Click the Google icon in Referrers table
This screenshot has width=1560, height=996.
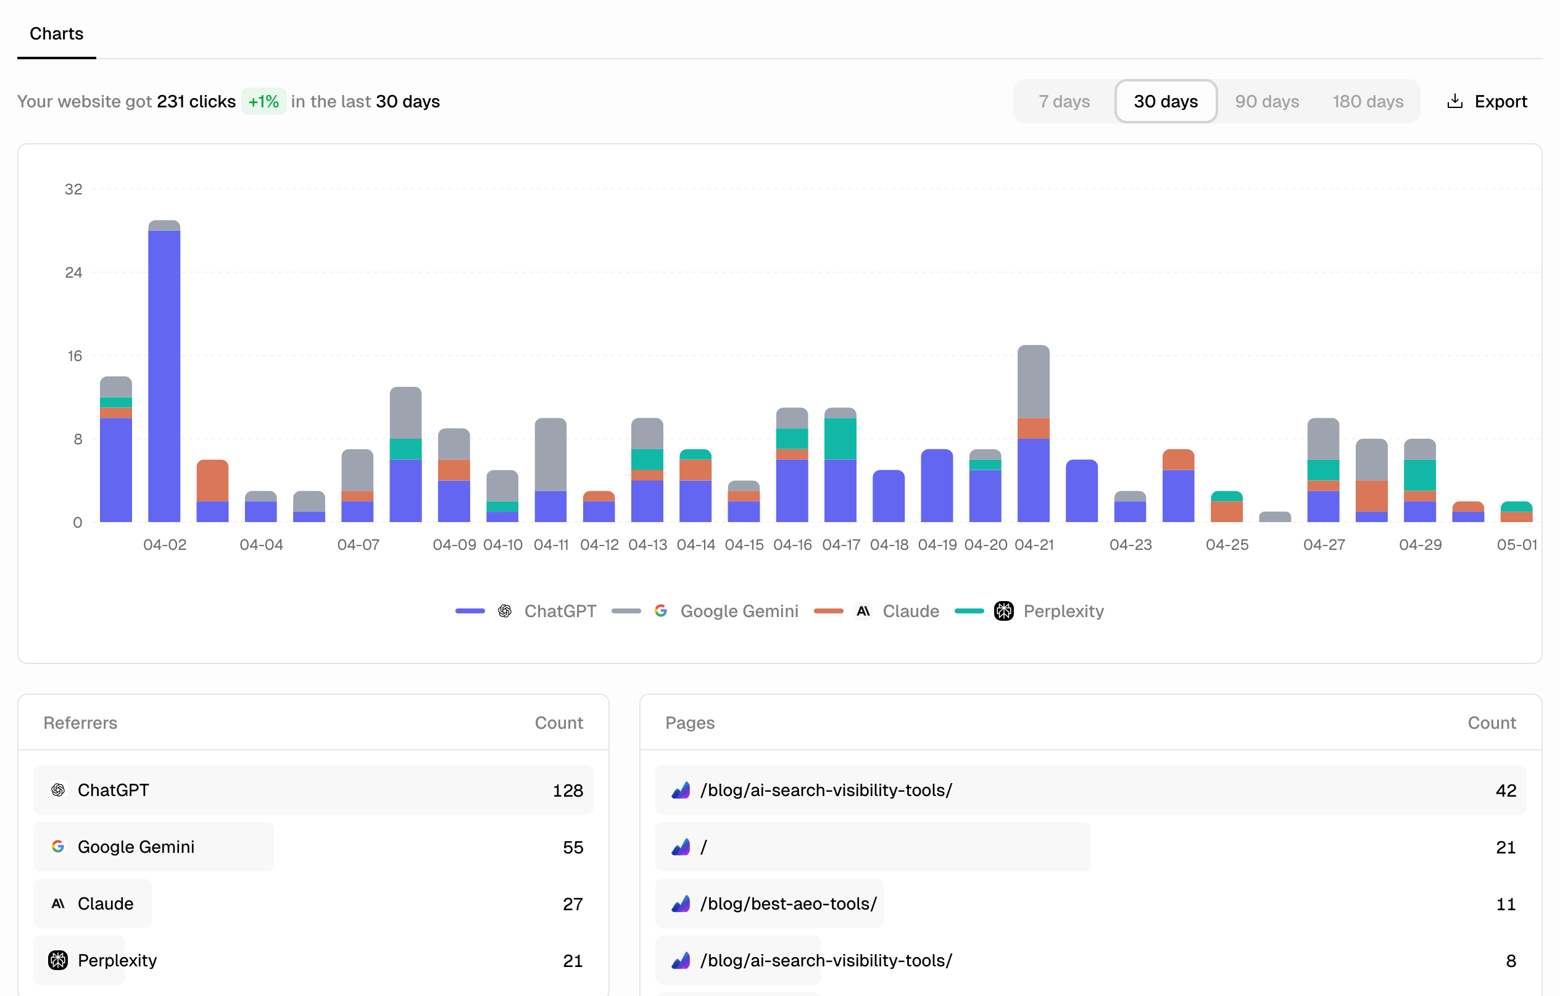coord(58,846)
